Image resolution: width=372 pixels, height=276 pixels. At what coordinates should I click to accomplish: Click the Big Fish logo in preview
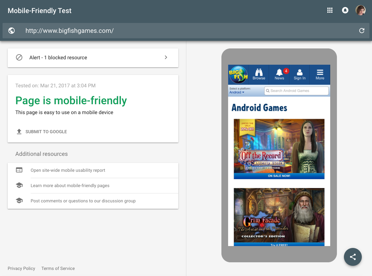click(x=238, y=74)
